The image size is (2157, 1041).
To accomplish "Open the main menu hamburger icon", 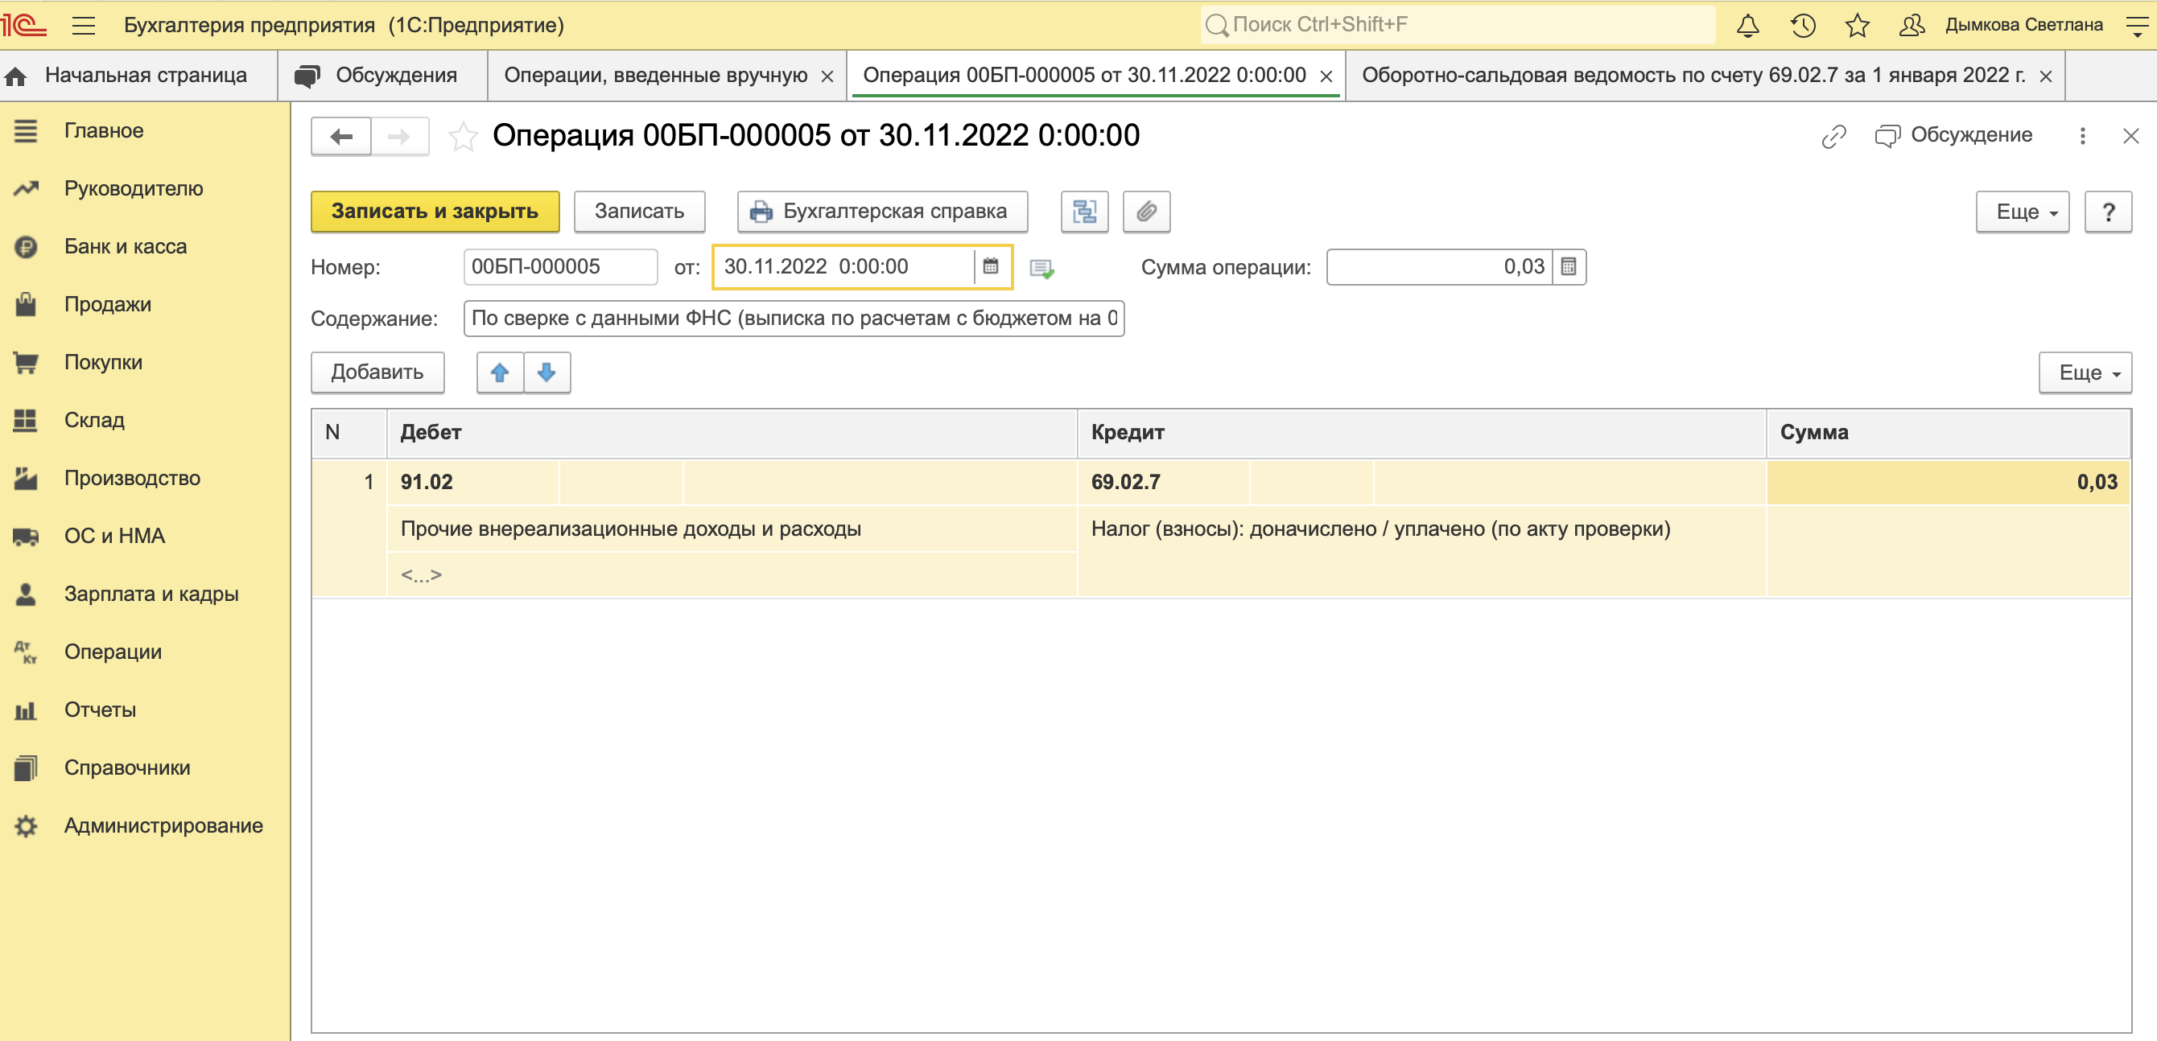I will tap(84, 25).
